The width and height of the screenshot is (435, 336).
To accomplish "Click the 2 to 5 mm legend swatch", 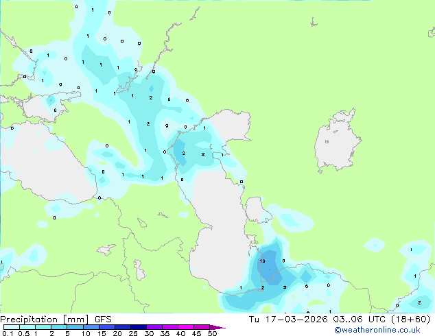I will tap(59, 327).
